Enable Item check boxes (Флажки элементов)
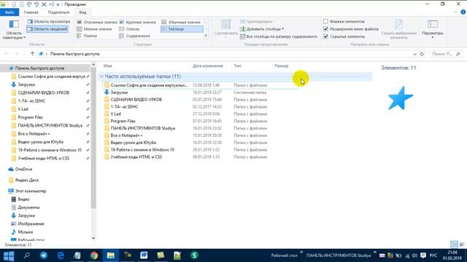 pyautogui.click(x=344, y=22)
